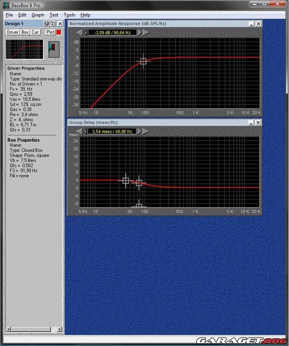
Task: Click the duplicate design icon in Design 1
Action: pos(53,24)
